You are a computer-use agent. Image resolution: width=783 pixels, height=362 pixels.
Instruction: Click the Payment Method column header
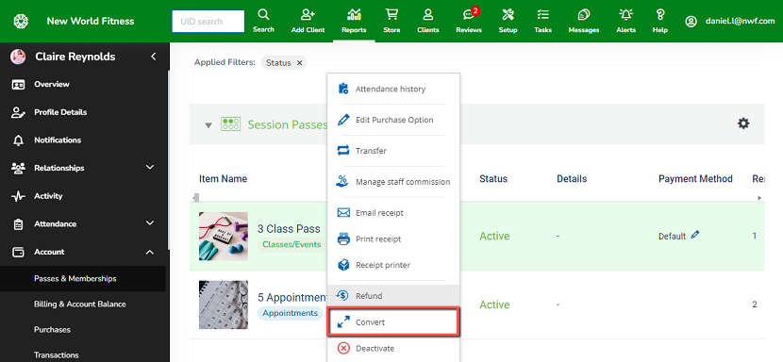point(695,179)
